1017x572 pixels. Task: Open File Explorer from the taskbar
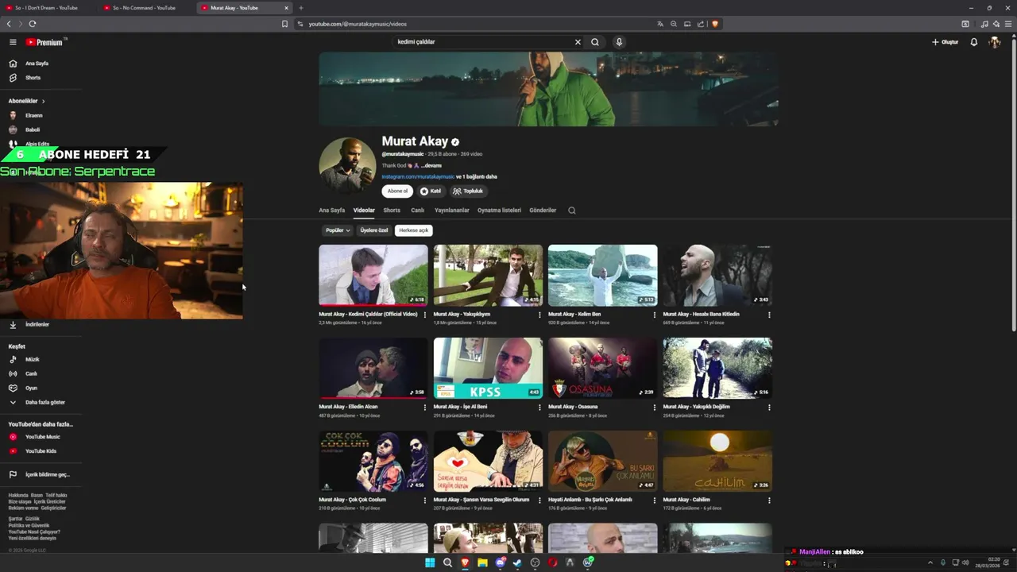(482, 562)
